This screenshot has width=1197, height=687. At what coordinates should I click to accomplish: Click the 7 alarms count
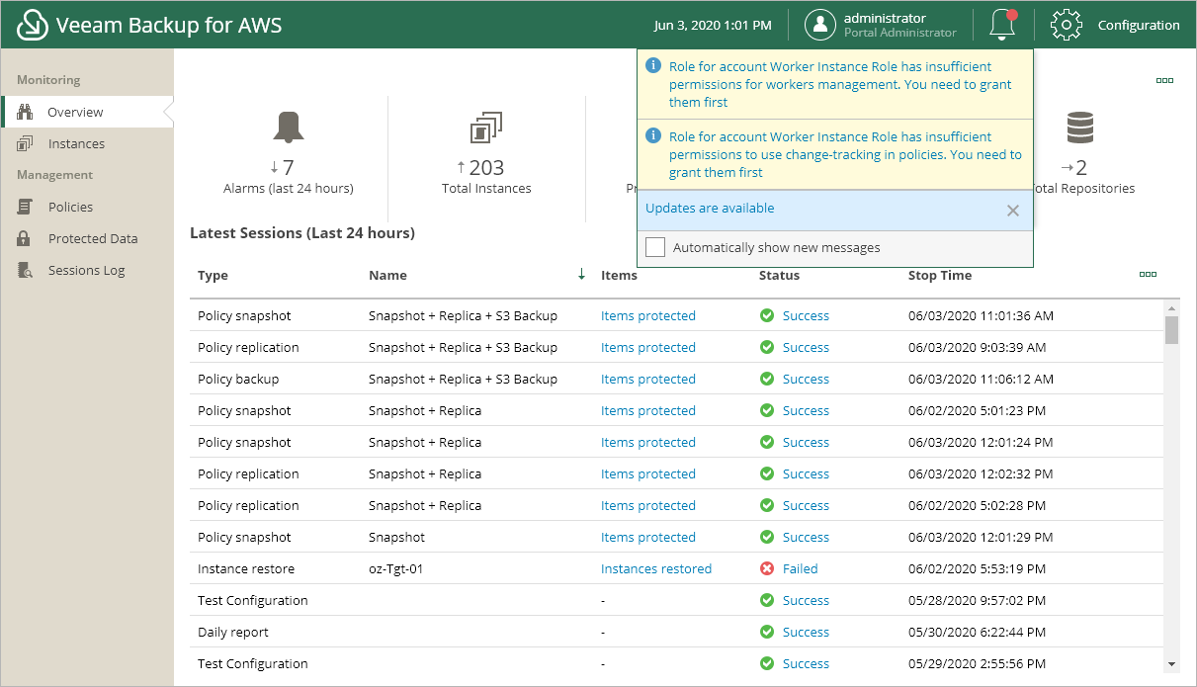[x=288, y=167]
